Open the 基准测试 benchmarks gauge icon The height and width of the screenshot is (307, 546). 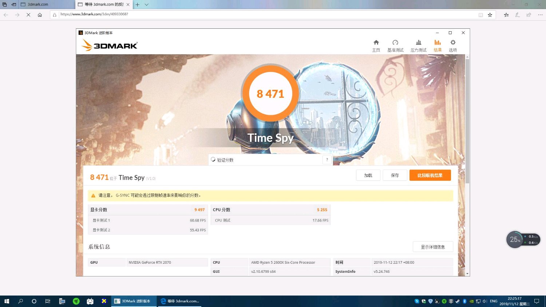coord(395,45)
